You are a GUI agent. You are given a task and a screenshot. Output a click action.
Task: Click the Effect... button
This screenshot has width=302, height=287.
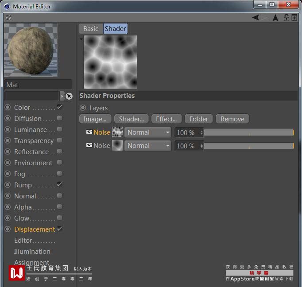click(166, 119)
